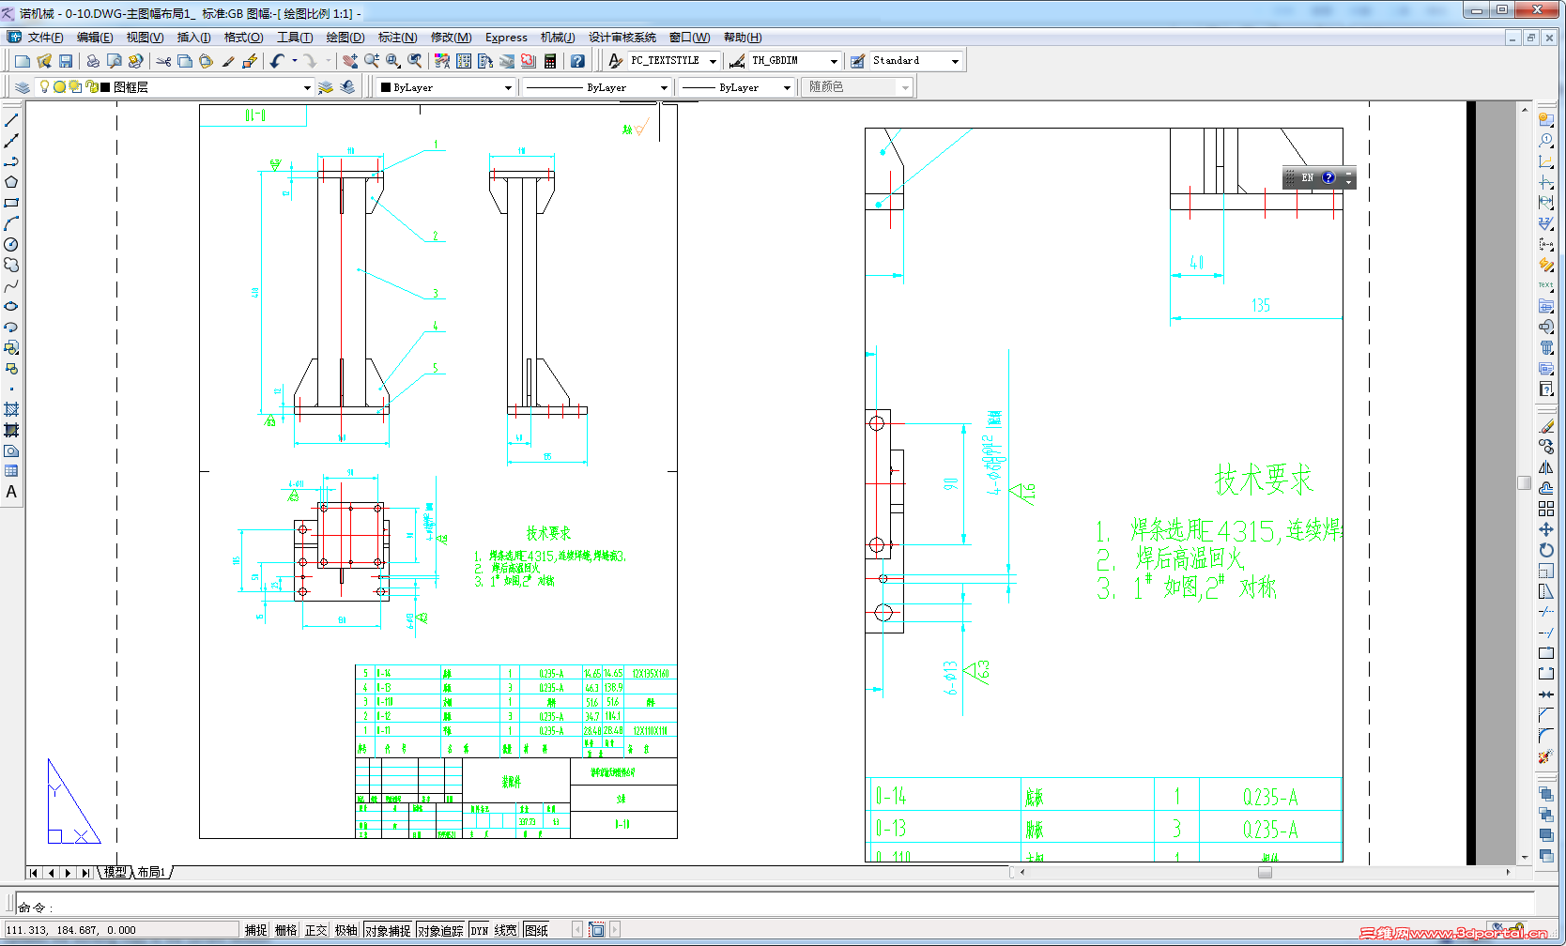1566x946 pixels.
Task: Toggle 对象追踪 object tracking
Action: 440,930
